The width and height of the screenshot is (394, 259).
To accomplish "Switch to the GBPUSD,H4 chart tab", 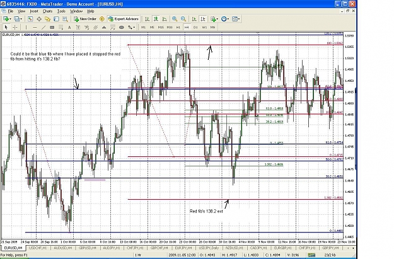I will coord(88,248).
